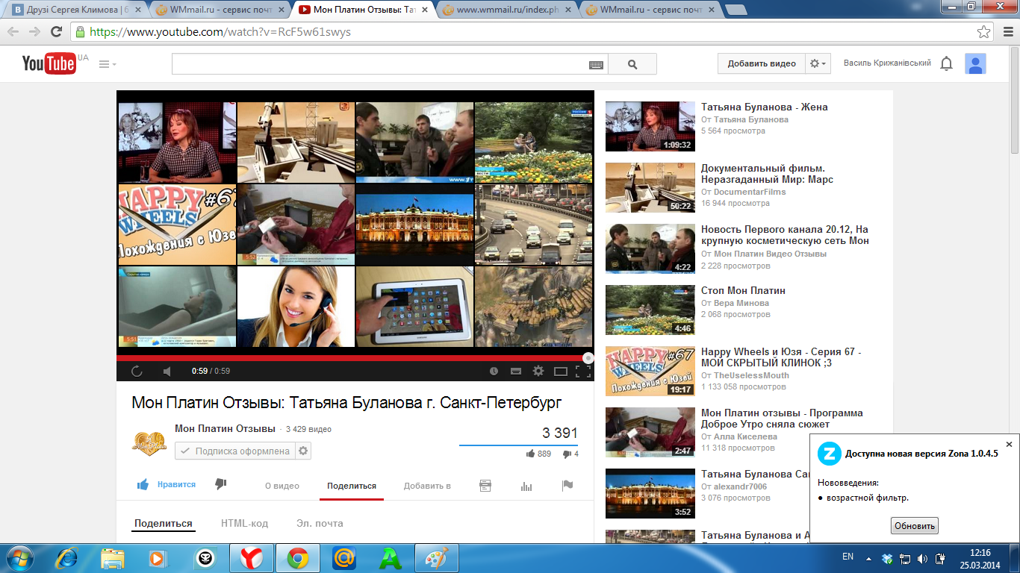This screenshot has height=573, width=1020.
Task: Mute the video player volume
Action: [x=167, y=371]
